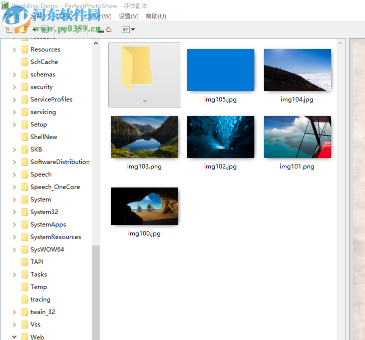This screenshot has width=365, height=340.
Task: Expand the System32 folder node
Action: [15, 212]
